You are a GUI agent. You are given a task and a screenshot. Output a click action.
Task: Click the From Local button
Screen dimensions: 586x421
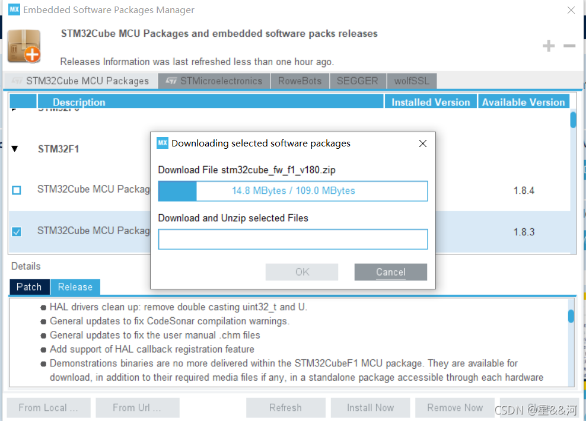48,407
